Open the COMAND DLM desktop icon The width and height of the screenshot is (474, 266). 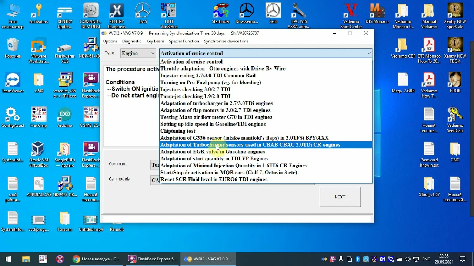tap(91, 16)
